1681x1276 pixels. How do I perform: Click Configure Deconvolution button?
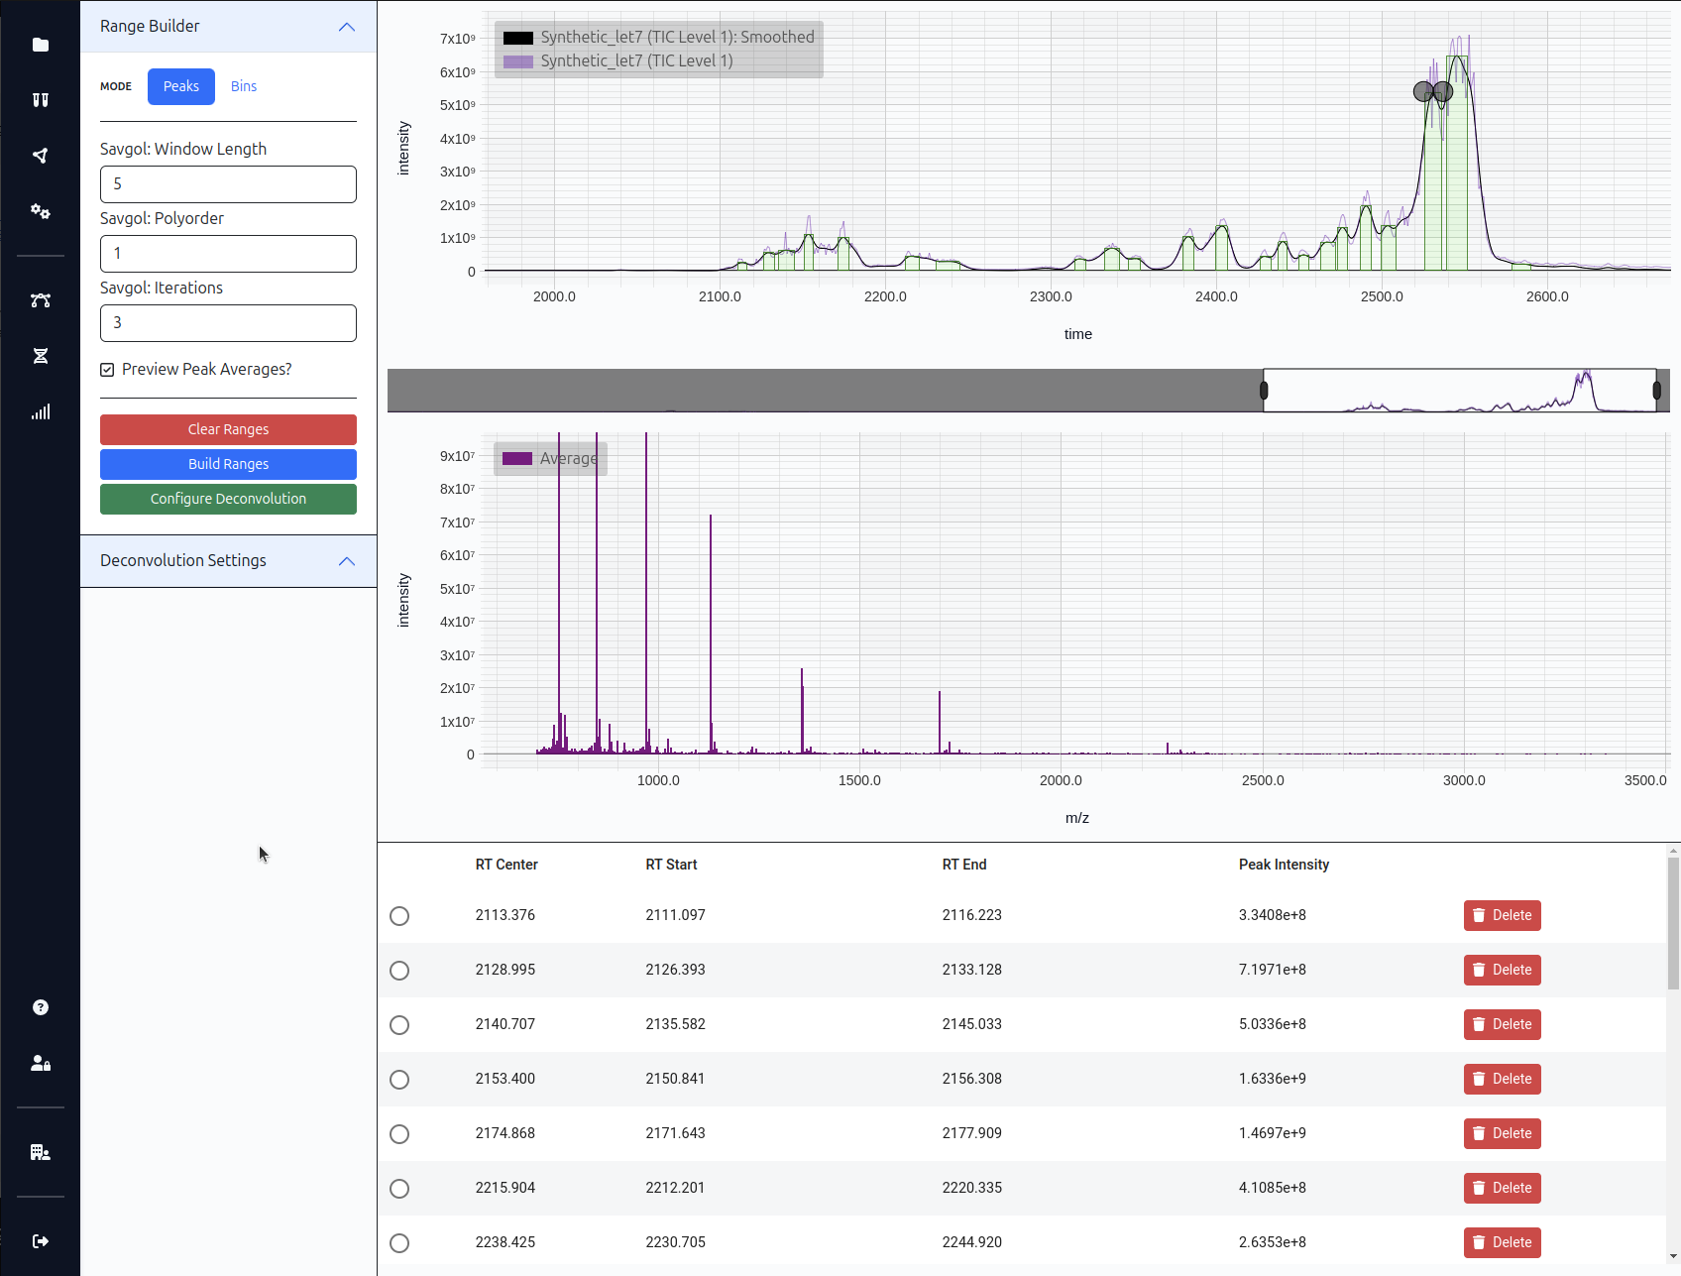(x=228, y=499)
